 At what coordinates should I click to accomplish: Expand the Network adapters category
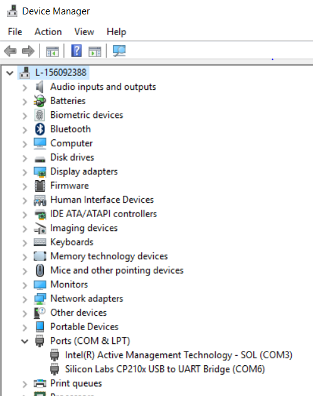pyautogui.click(x=24, y=299)
